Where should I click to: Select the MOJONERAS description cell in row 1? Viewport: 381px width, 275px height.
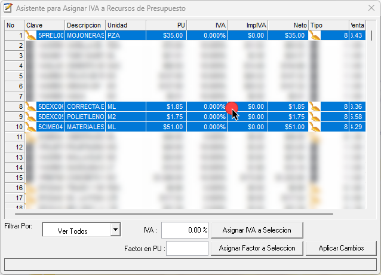click(85, 36)
